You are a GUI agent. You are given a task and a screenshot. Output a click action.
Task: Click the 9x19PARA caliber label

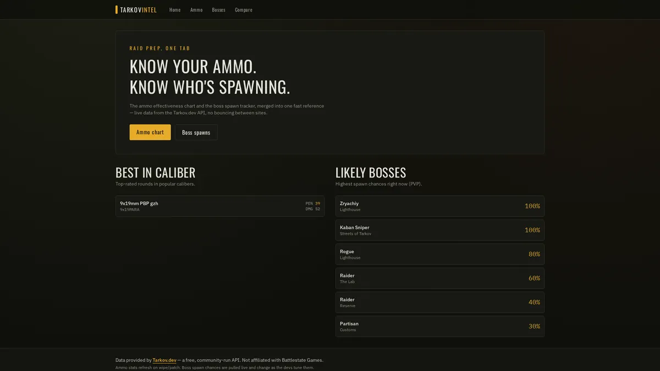(x=130, y=209)
